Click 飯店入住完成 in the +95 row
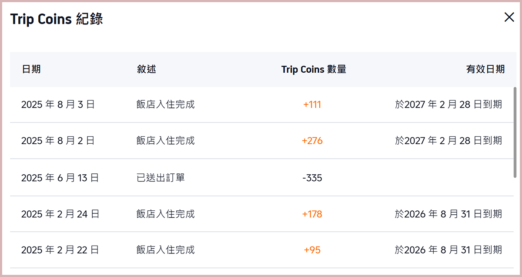This screenshot has height=277, width=522. [165, 250]
